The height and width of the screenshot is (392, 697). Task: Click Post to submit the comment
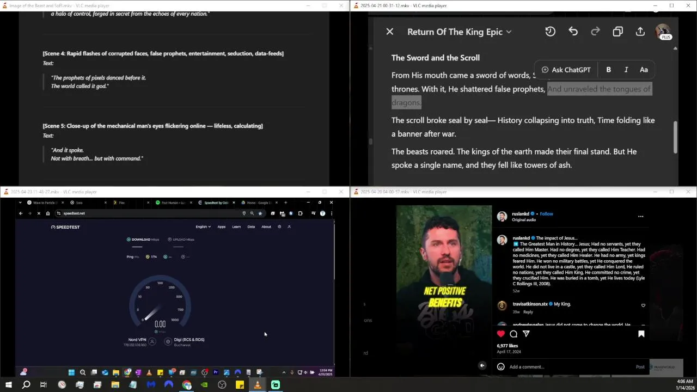(x=640, y=367)
